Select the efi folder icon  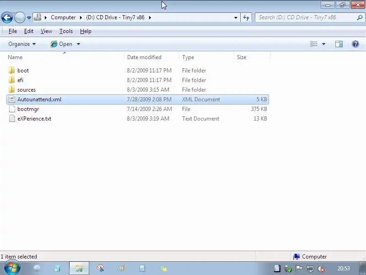click(12, 80)
